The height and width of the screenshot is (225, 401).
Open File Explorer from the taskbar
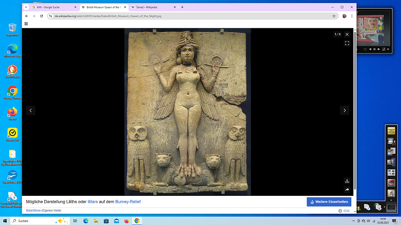click(x=96, y=221)
